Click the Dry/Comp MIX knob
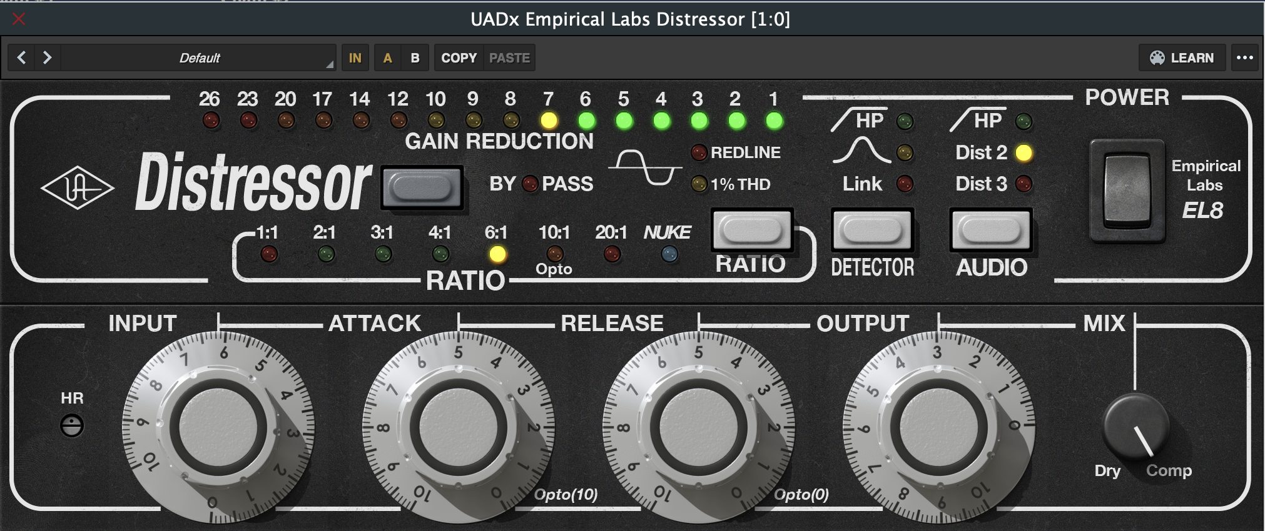1265x531 pixels. tap(1135, 427)
